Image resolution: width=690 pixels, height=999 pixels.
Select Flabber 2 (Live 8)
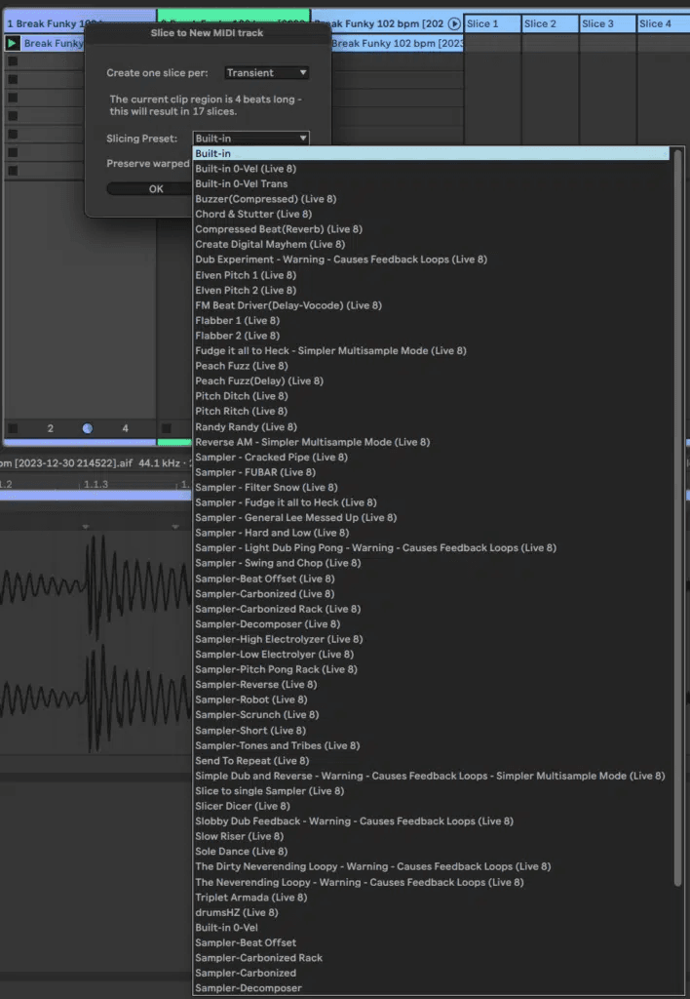click(432, 336)
